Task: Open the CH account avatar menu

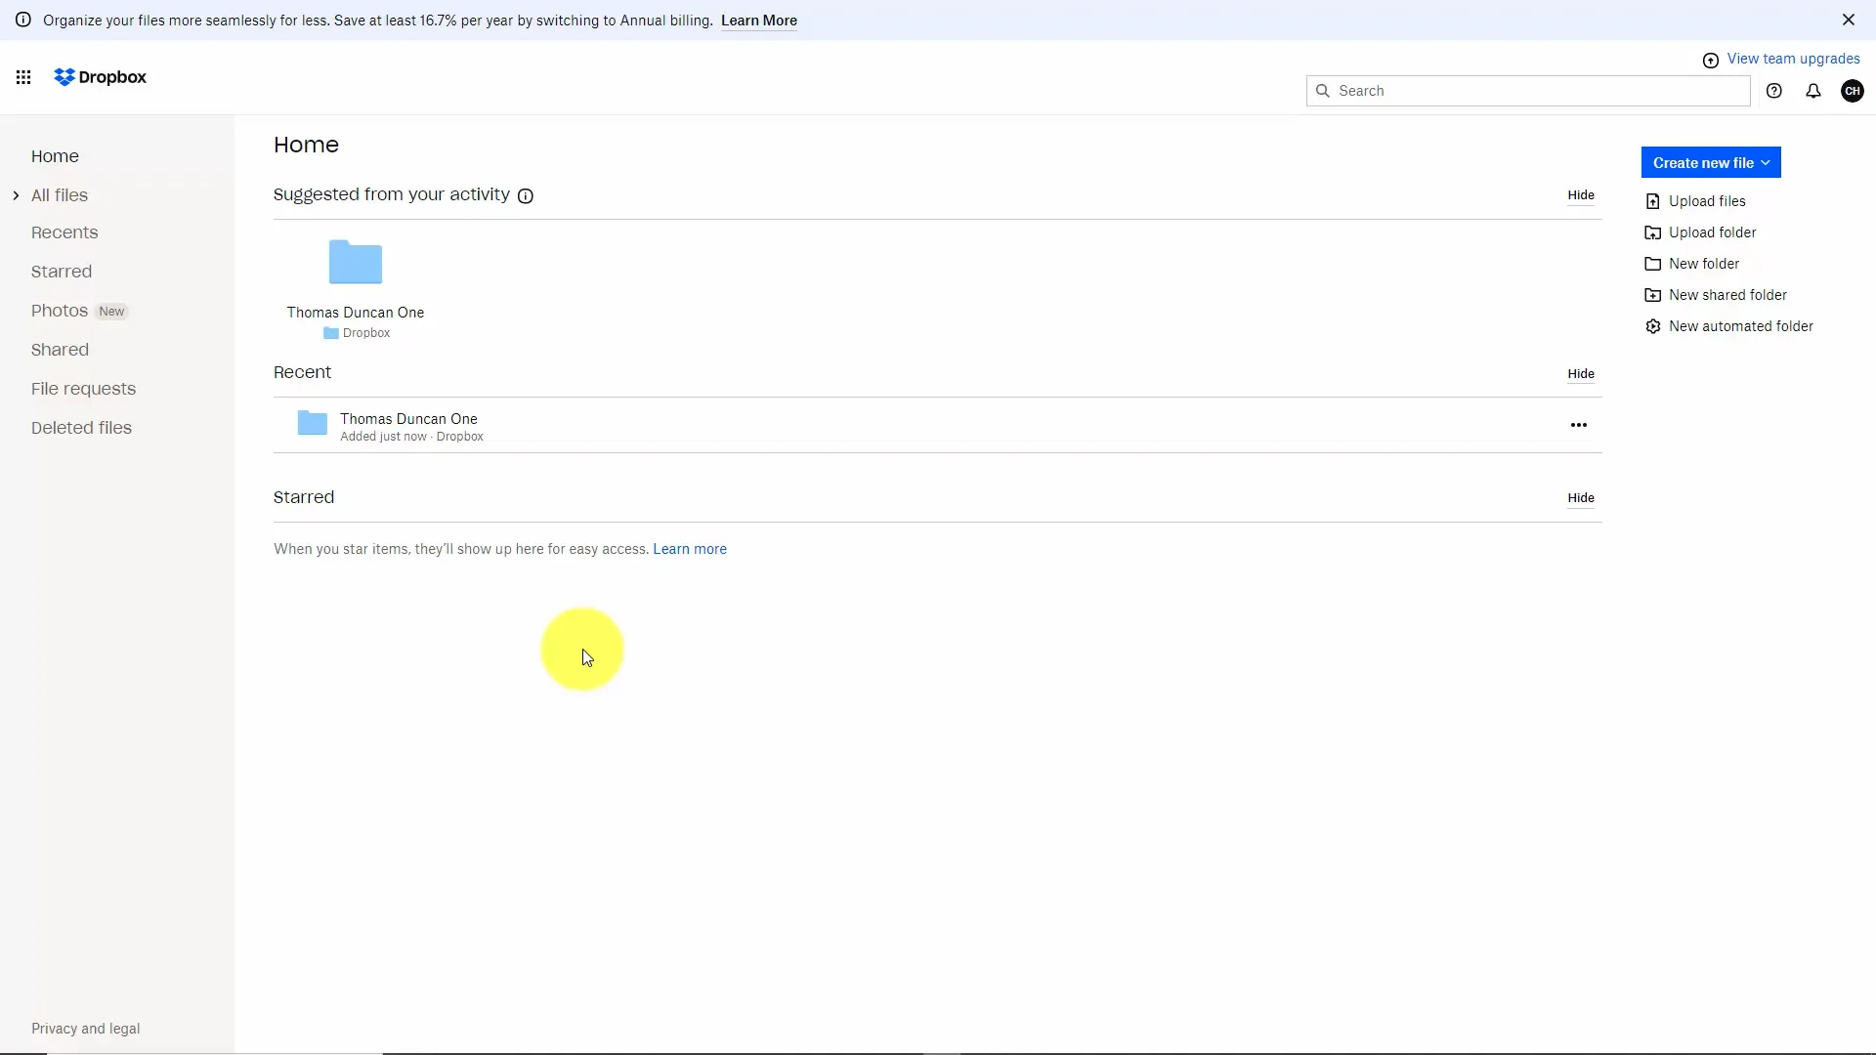Action: [x=1853, y=91]
